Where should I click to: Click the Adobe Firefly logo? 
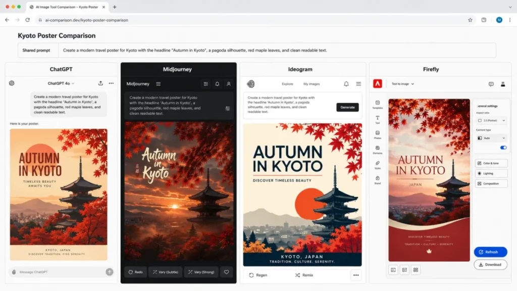(x=378, y=84)
